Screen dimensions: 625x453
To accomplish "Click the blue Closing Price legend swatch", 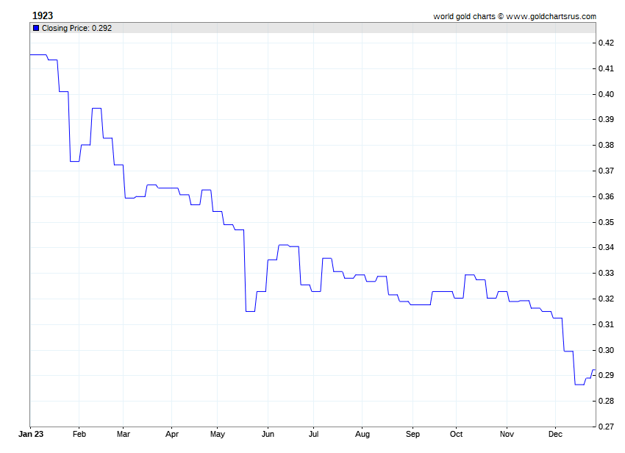I will click(x=36, y=28).
